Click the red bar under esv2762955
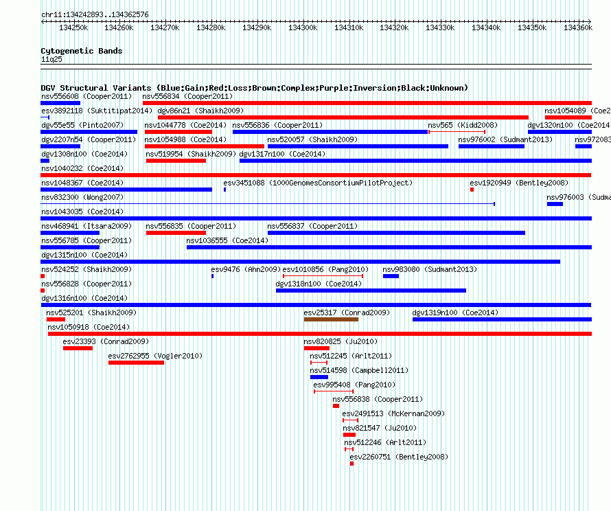The width and height of the screenshot is (611, 511). pyautogui.click(x=137, y=363)
